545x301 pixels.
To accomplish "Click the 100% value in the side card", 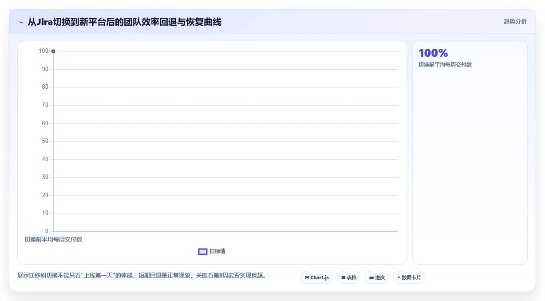I will click(433, 53).
